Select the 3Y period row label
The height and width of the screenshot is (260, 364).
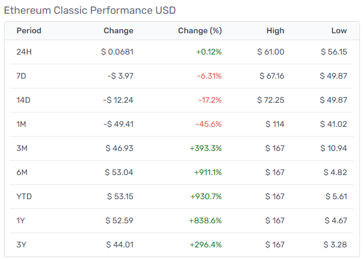tap(21, 245)
